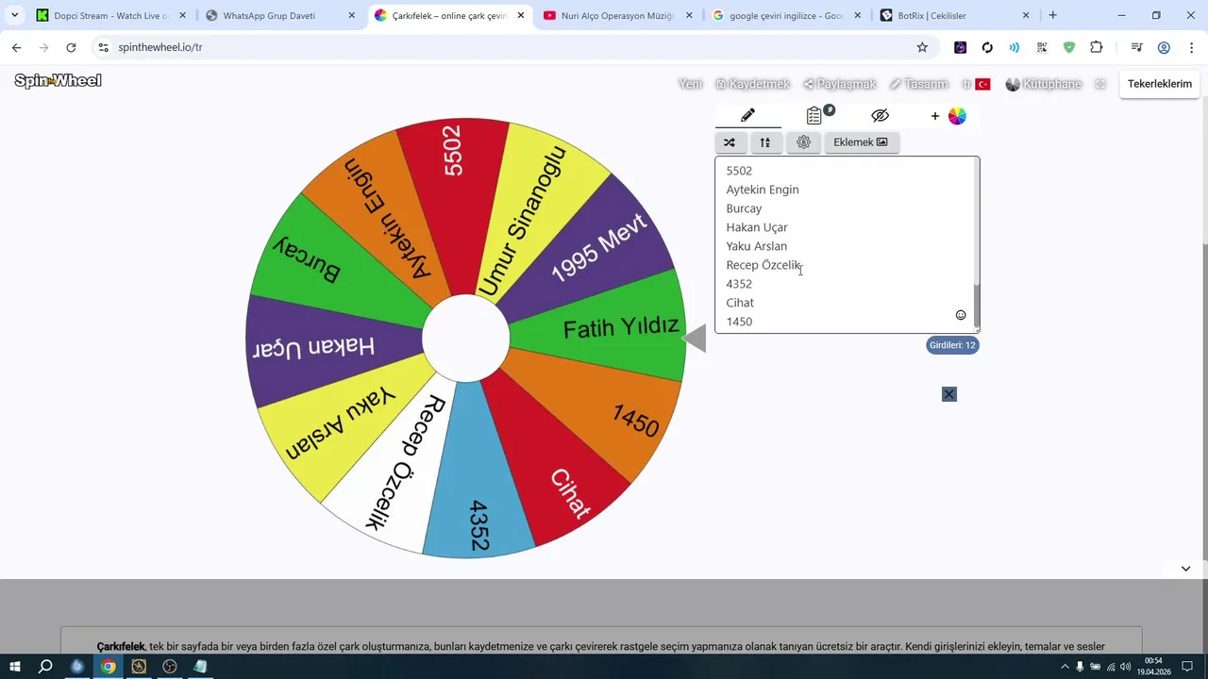Click the circular arrows extension icon
Viewport: 1208px width, 679px height.
[987, 47]
